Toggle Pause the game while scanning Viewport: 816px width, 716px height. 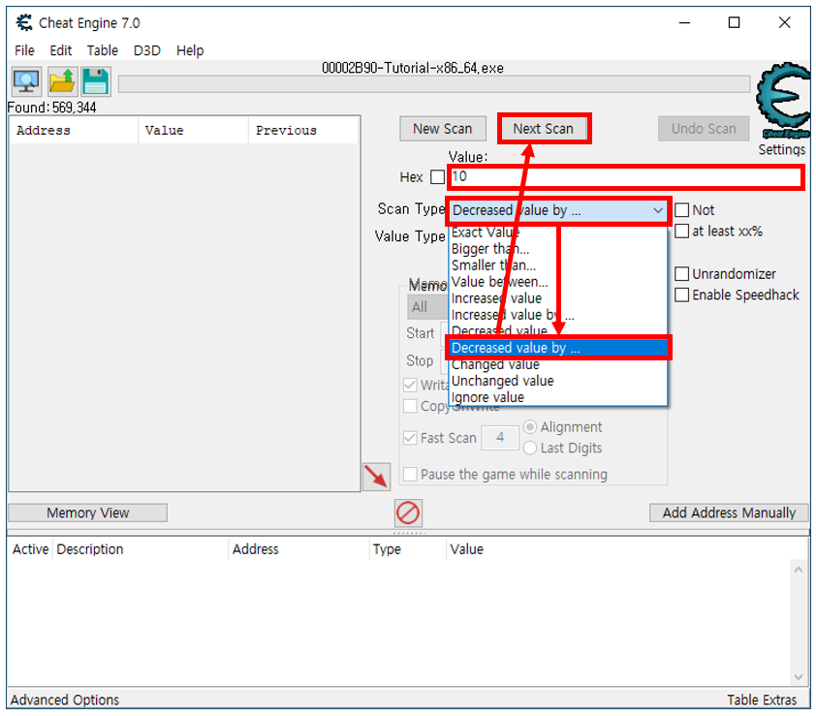coord(410,475)
